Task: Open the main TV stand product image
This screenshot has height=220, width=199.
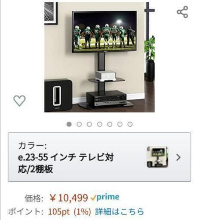Action: (x=99, y=57)
